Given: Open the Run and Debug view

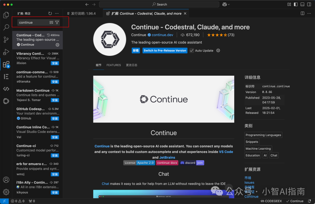Looking at the screenshot, I should (x=6, y=52).
